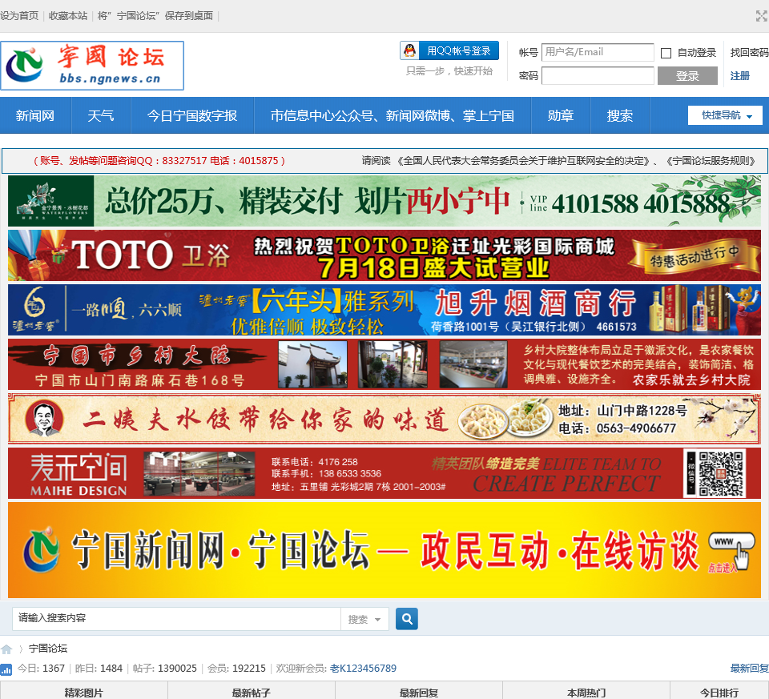Click the magnifier search button
Viewport: 769px width, 699px height.
pos(407,619)
